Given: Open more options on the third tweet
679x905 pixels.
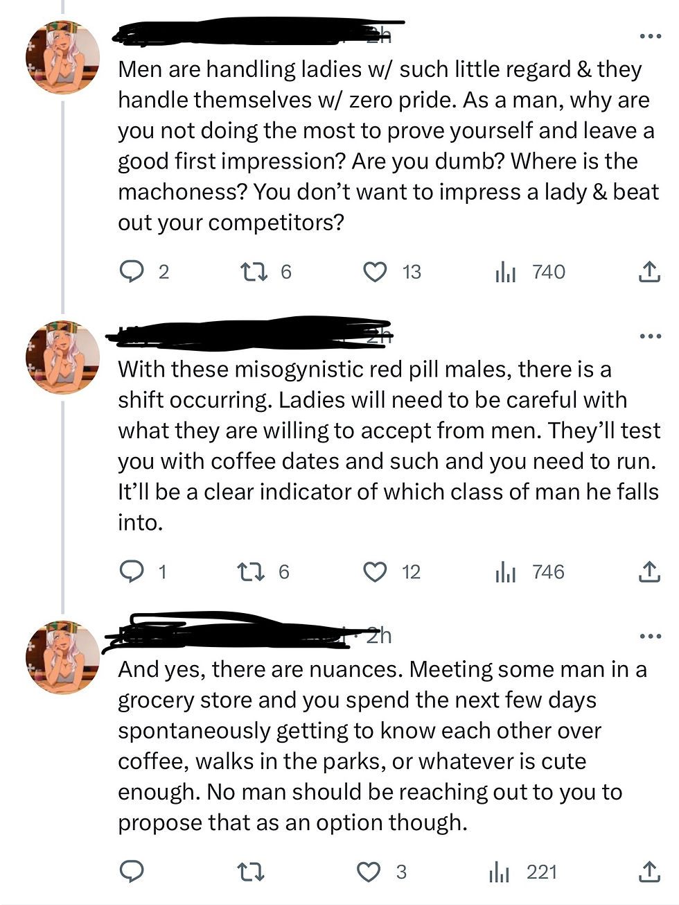Looking at the screenshot, I should 650,636.
